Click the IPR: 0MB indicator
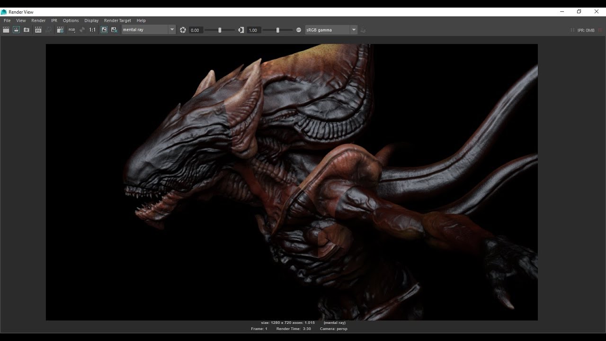This screenshot has height=341, width=606. [586, 30]
